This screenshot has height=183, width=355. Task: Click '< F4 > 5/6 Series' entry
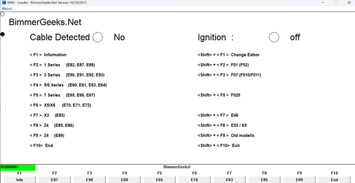click(68, 85)
